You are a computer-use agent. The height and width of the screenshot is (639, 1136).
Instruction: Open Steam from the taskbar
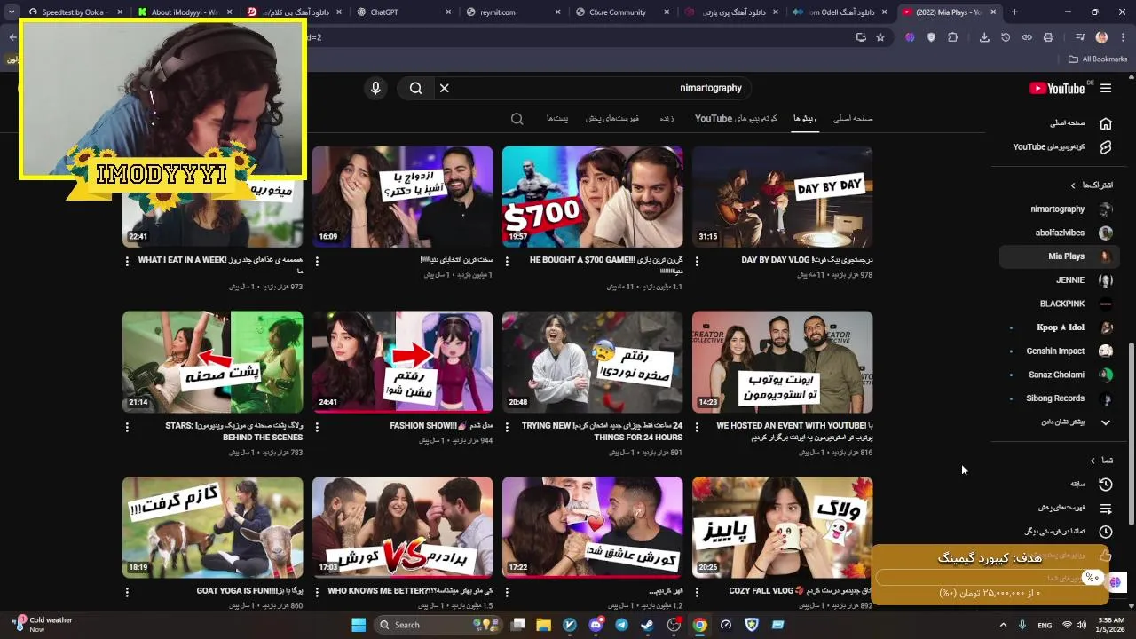[647, 625]
